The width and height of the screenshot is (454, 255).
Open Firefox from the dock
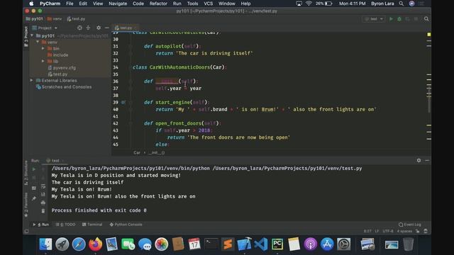(x=95, y=244)
